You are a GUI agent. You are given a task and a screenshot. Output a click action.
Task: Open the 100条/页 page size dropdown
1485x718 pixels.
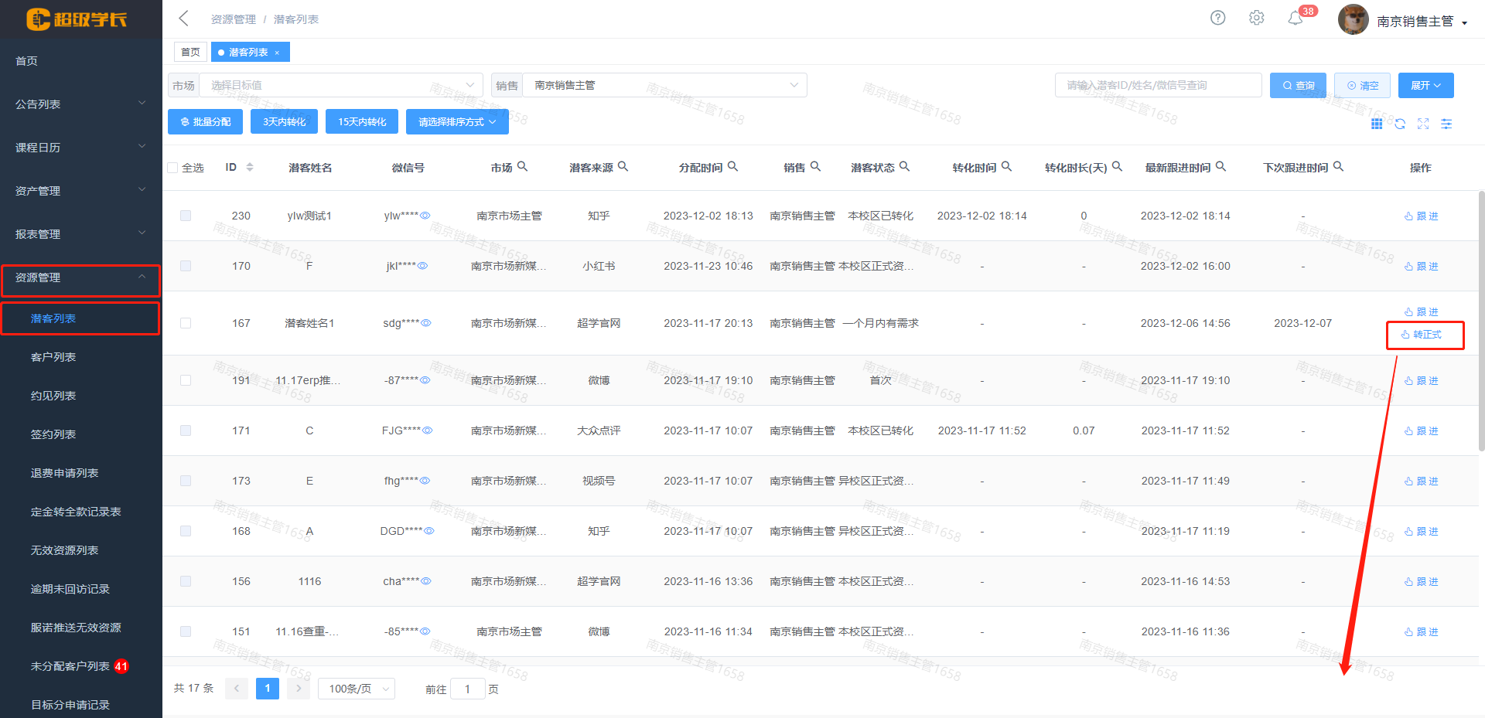[x=356, y=689]
